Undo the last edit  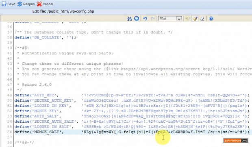(x=145, y=19)
